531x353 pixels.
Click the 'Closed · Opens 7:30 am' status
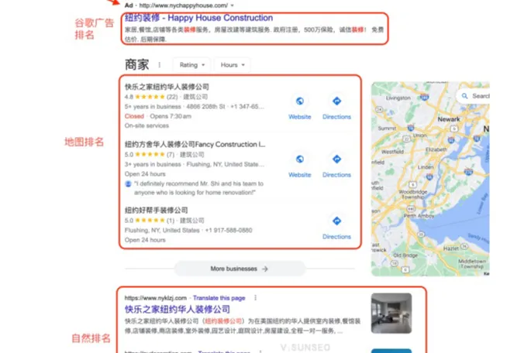point(158,116)
